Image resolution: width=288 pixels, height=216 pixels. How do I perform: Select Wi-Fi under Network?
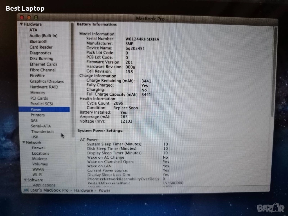(x=37, y=175)
